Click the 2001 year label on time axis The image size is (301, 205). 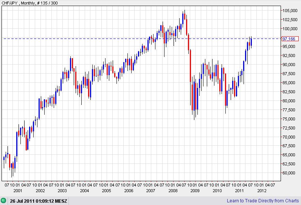[18, 191]
